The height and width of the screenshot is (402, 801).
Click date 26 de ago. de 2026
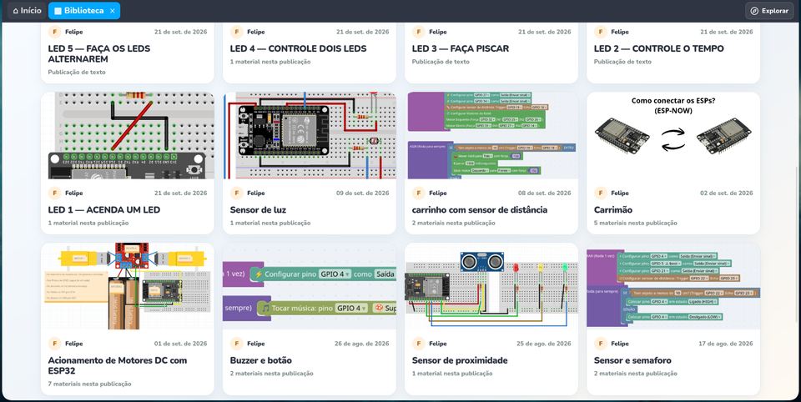tap(361, 344)
